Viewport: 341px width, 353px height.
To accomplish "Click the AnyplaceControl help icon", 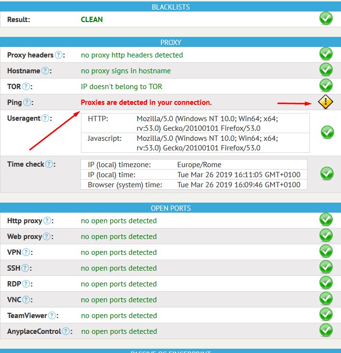I will [66, 331].
